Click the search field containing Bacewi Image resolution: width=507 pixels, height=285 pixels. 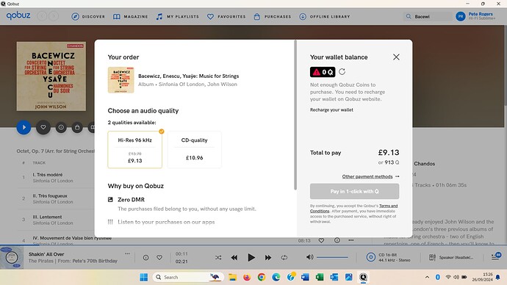pyautogui.click(x=428, y=16)
